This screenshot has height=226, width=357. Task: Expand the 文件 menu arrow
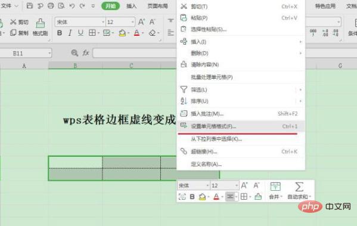click(17, 6)
